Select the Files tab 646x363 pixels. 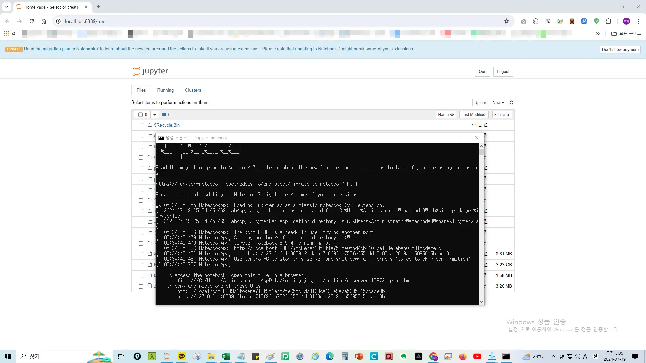click(141, 90)
